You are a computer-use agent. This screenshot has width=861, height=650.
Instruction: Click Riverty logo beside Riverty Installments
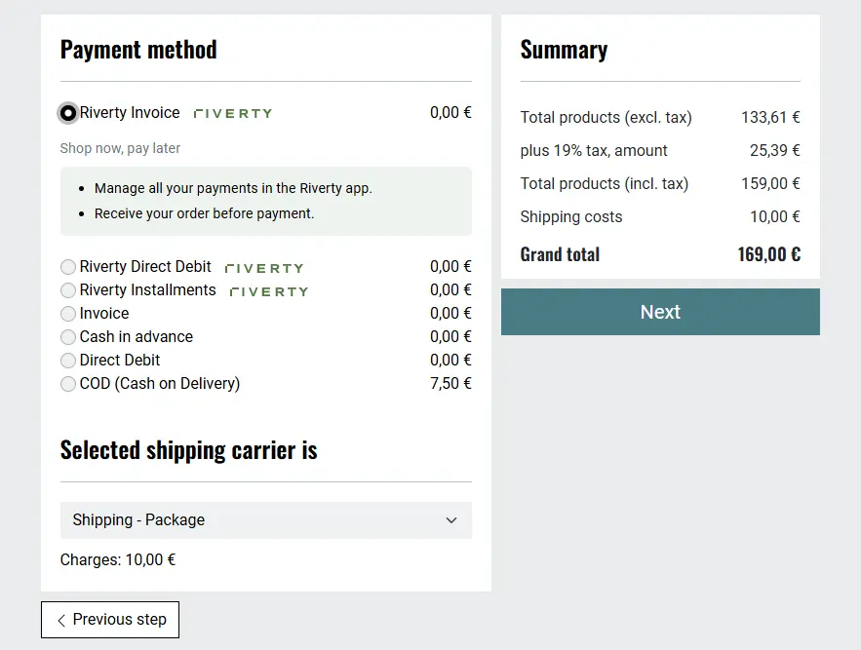tap(269, 291)
